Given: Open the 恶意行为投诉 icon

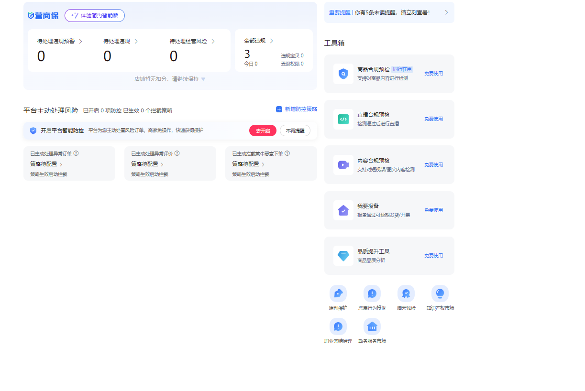Looking at the screenshot, I should (x=372, y=293).
